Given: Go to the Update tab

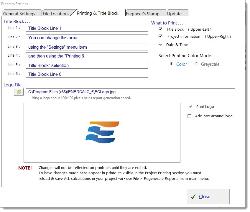Looking at the screenshot, I should point(174,14).
